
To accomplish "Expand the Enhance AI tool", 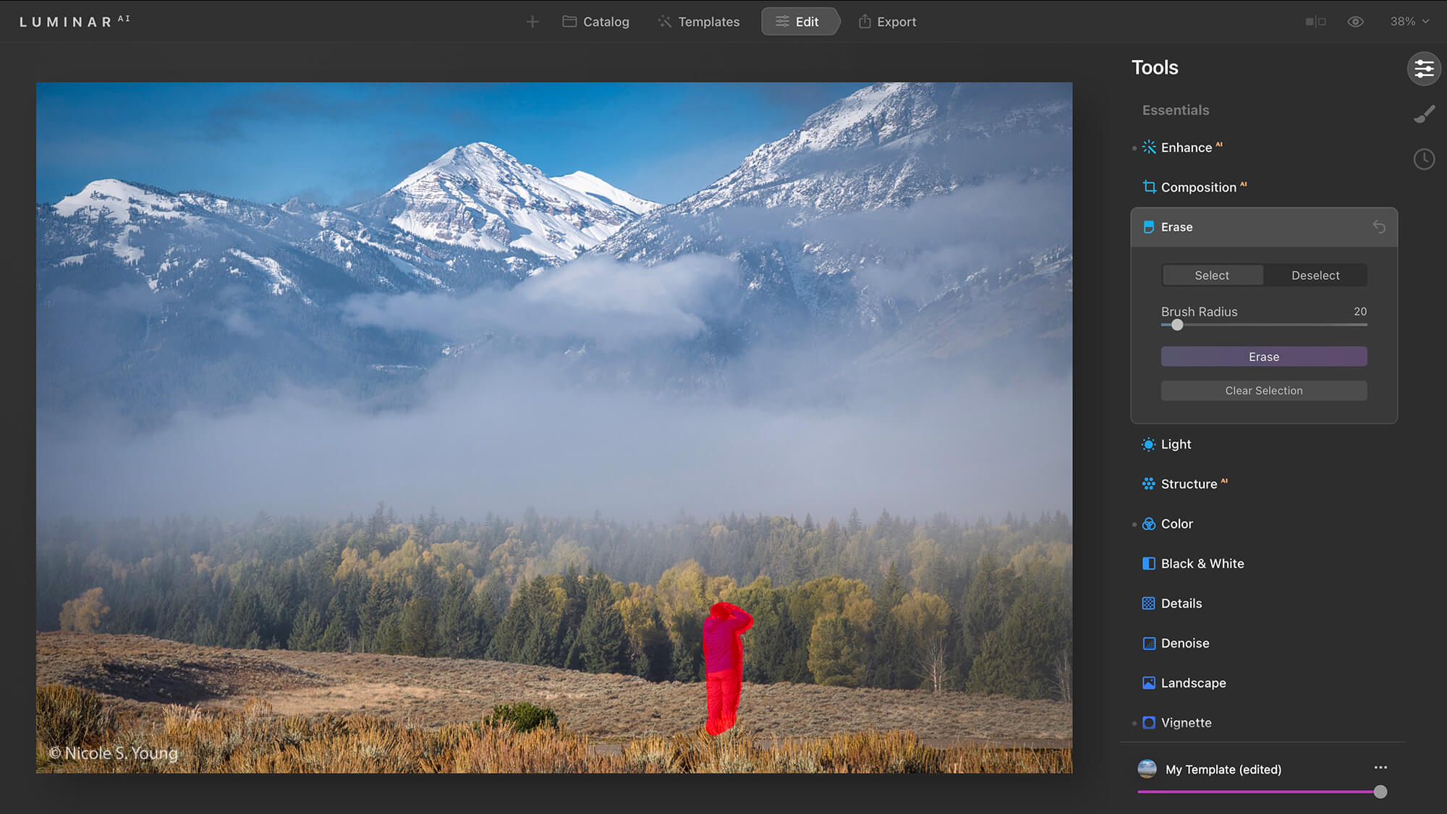I will pos(1186,148).
